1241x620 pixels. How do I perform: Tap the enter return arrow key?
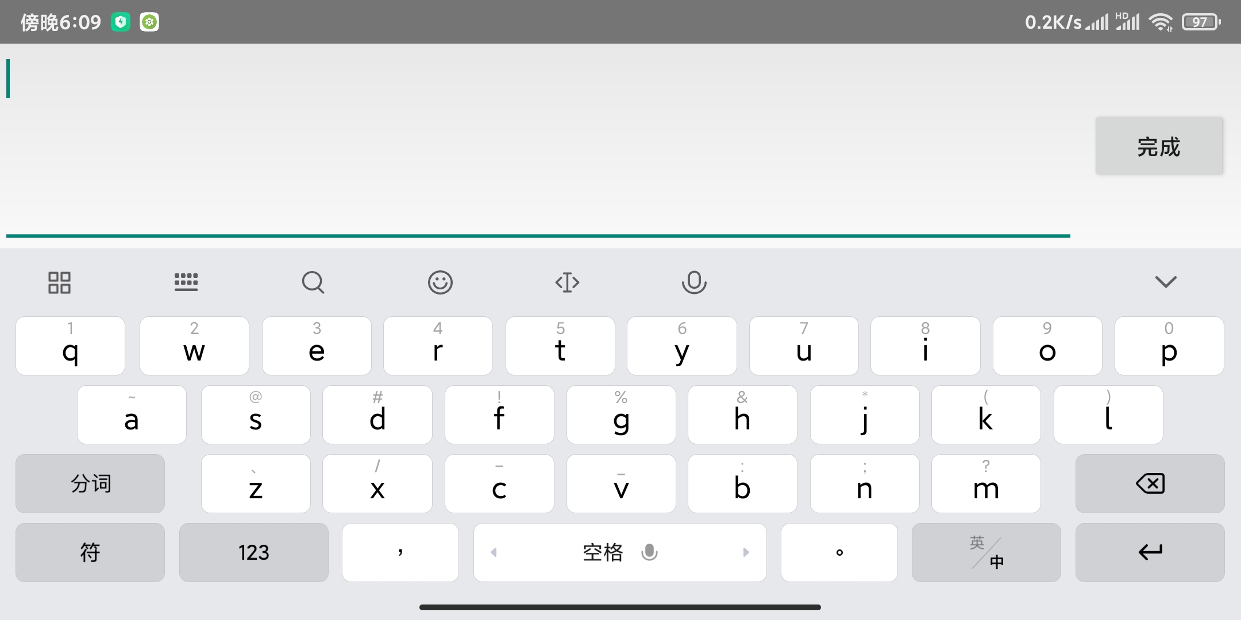pos(1150,552)
